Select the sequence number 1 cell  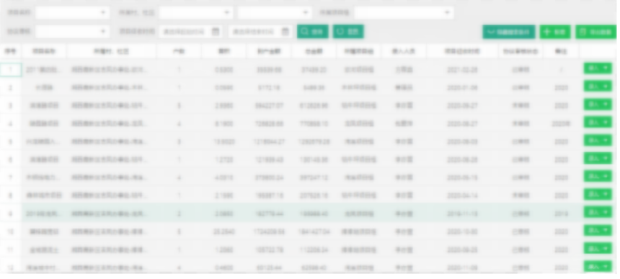coord(11,70)
